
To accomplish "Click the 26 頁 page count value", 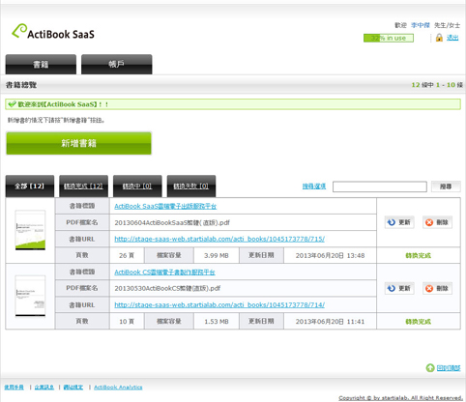I will tap(127, 256).
